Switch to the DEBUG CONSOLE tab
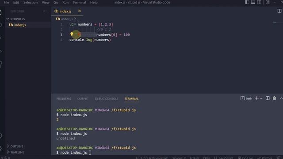 point(106,98)
